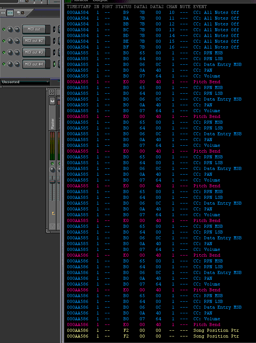
Task: Toggle channel select light for MIDI out #2
Action: pyautogui.click(x=54, y=41)
